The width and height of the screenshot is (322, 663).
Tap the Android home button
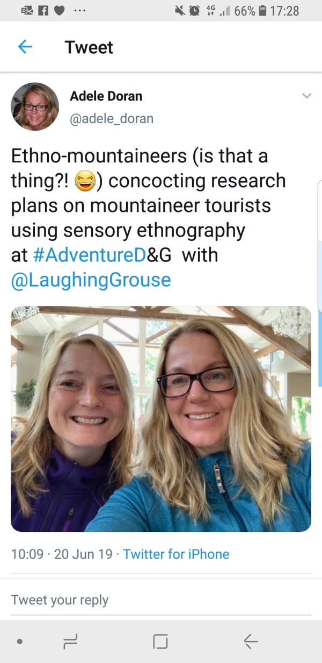160,641
